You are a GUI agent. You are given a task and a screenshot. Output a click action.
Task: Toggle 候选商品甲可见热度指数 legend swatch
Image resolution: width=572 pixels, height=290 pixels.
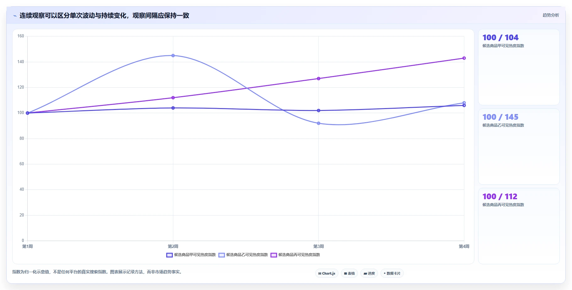(170, 255)
